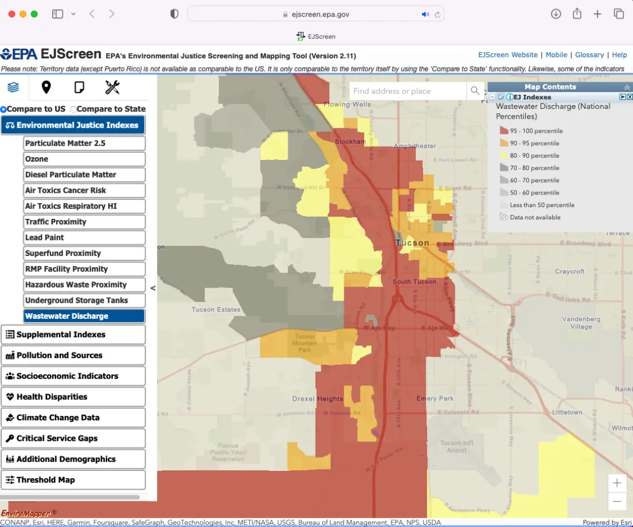Select the Air Toxics Respiratory HI index
The image size is (633, 527).
pyautogui.click(x=84, y=207)
